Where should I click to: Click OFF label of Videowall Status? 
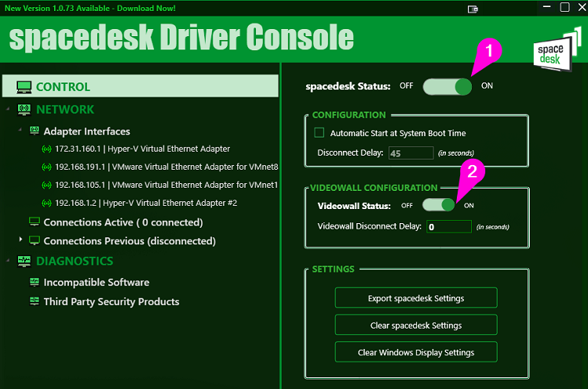407,205
